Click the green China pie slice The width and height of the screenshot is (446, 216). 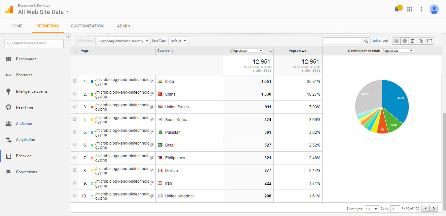pyautogui.click(x=392, y=122)
